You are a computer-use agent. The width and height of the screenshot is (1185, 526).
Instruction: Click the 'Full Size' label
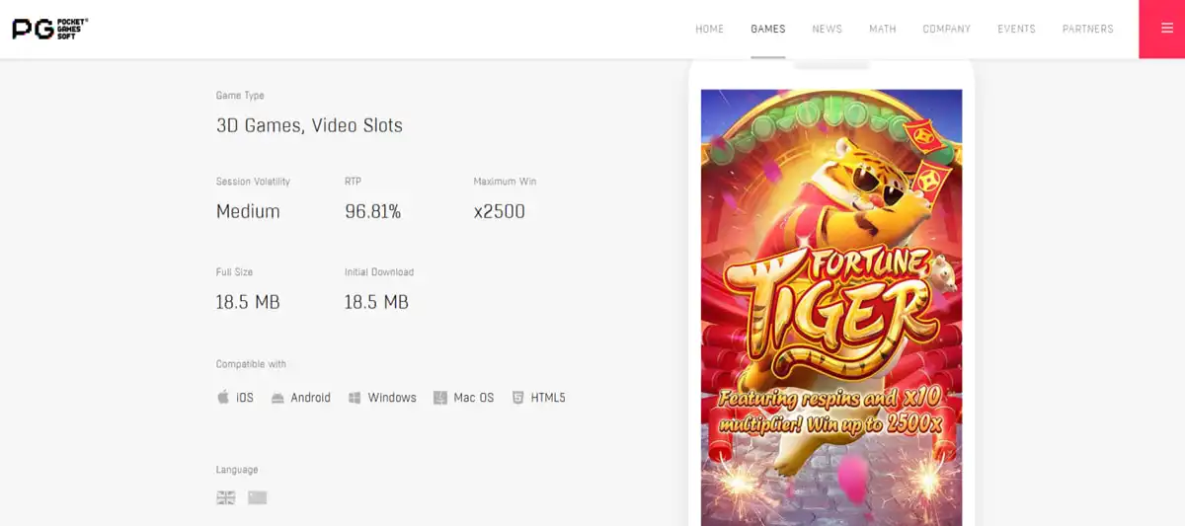[x=234, y=272]
